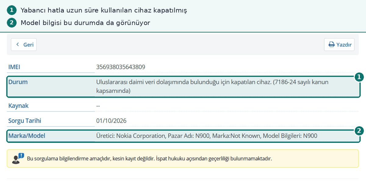Click the info person icon in notice
The width and height of the screenshot is (366, 181).
(18, 158)
